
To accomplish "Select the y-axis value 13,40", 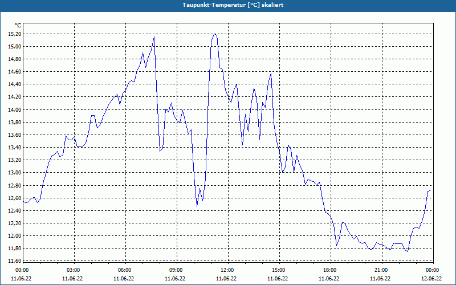I will (x=15, y=148).
